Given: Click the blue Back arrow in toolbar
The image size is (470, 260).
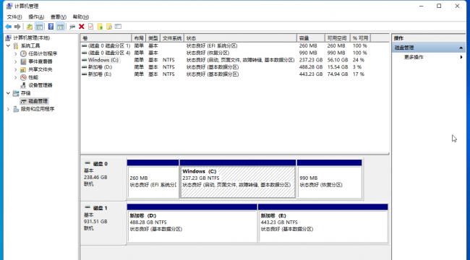Looking at the screenshot, I should pyautogui.click(x=9, y=27).
